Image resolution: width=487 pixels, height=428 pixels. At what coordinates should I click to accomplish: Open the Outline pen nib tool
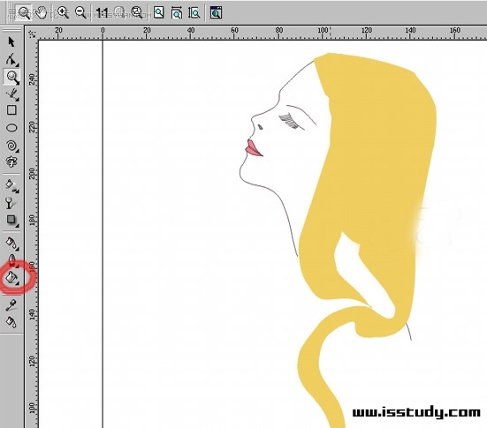coord(12,260)
